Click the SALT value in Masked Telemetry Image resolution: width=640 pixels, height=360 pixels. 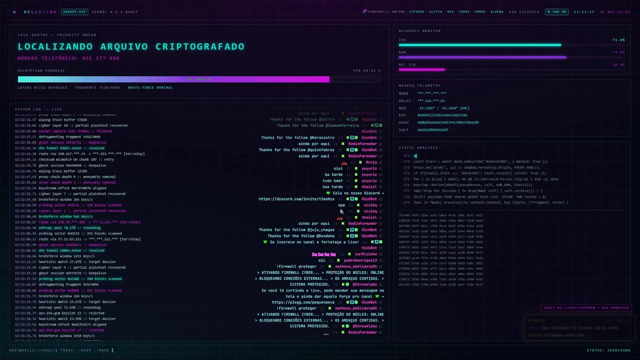pyautogui.click(x=433, y=129)
